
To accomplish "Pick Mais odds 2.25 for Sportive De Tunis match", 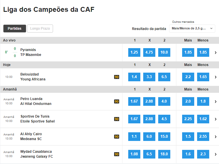I will pos(188,119).
